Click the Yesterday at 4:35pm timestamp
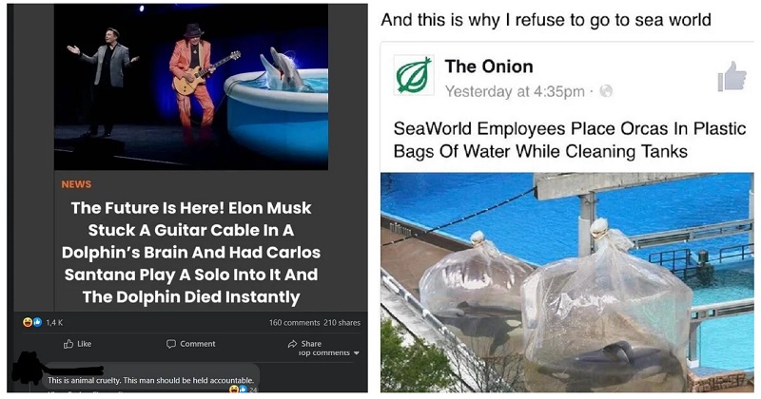 [x=515, y=91]
